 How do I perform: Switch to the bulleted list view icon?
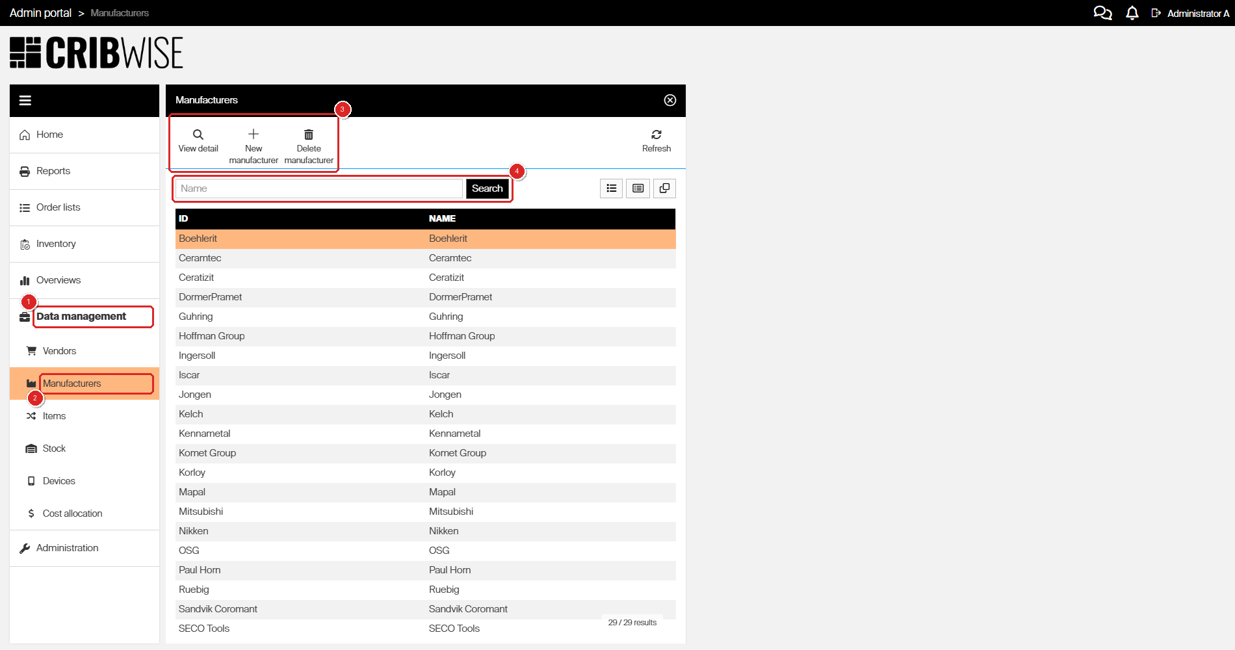coord(612,188)
